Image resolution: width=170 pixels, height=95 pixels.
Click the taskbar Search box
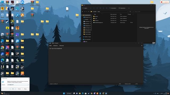tap(69, 93)
